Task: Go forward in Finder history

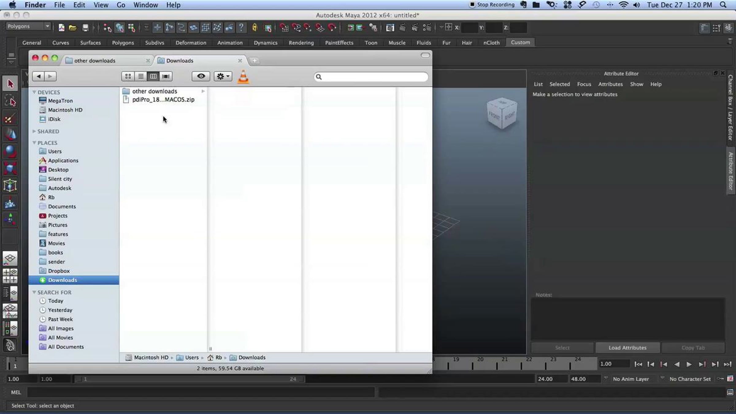Action: (51, 76)
